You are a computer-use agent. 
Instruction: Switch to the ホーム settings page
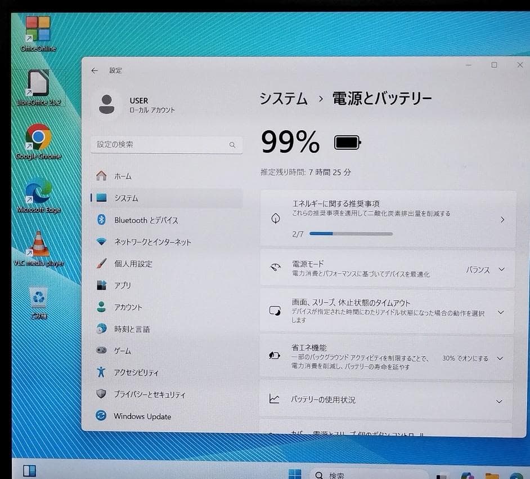click(x=122, y=176)
